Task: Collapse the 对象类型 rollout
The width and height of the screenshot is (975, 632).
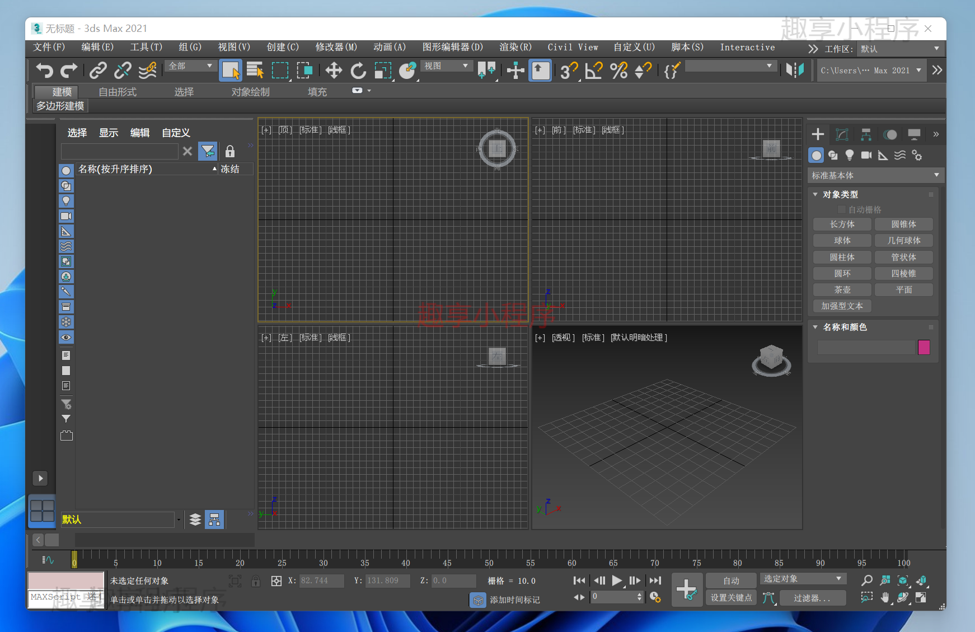Action: tap(815, 194)
